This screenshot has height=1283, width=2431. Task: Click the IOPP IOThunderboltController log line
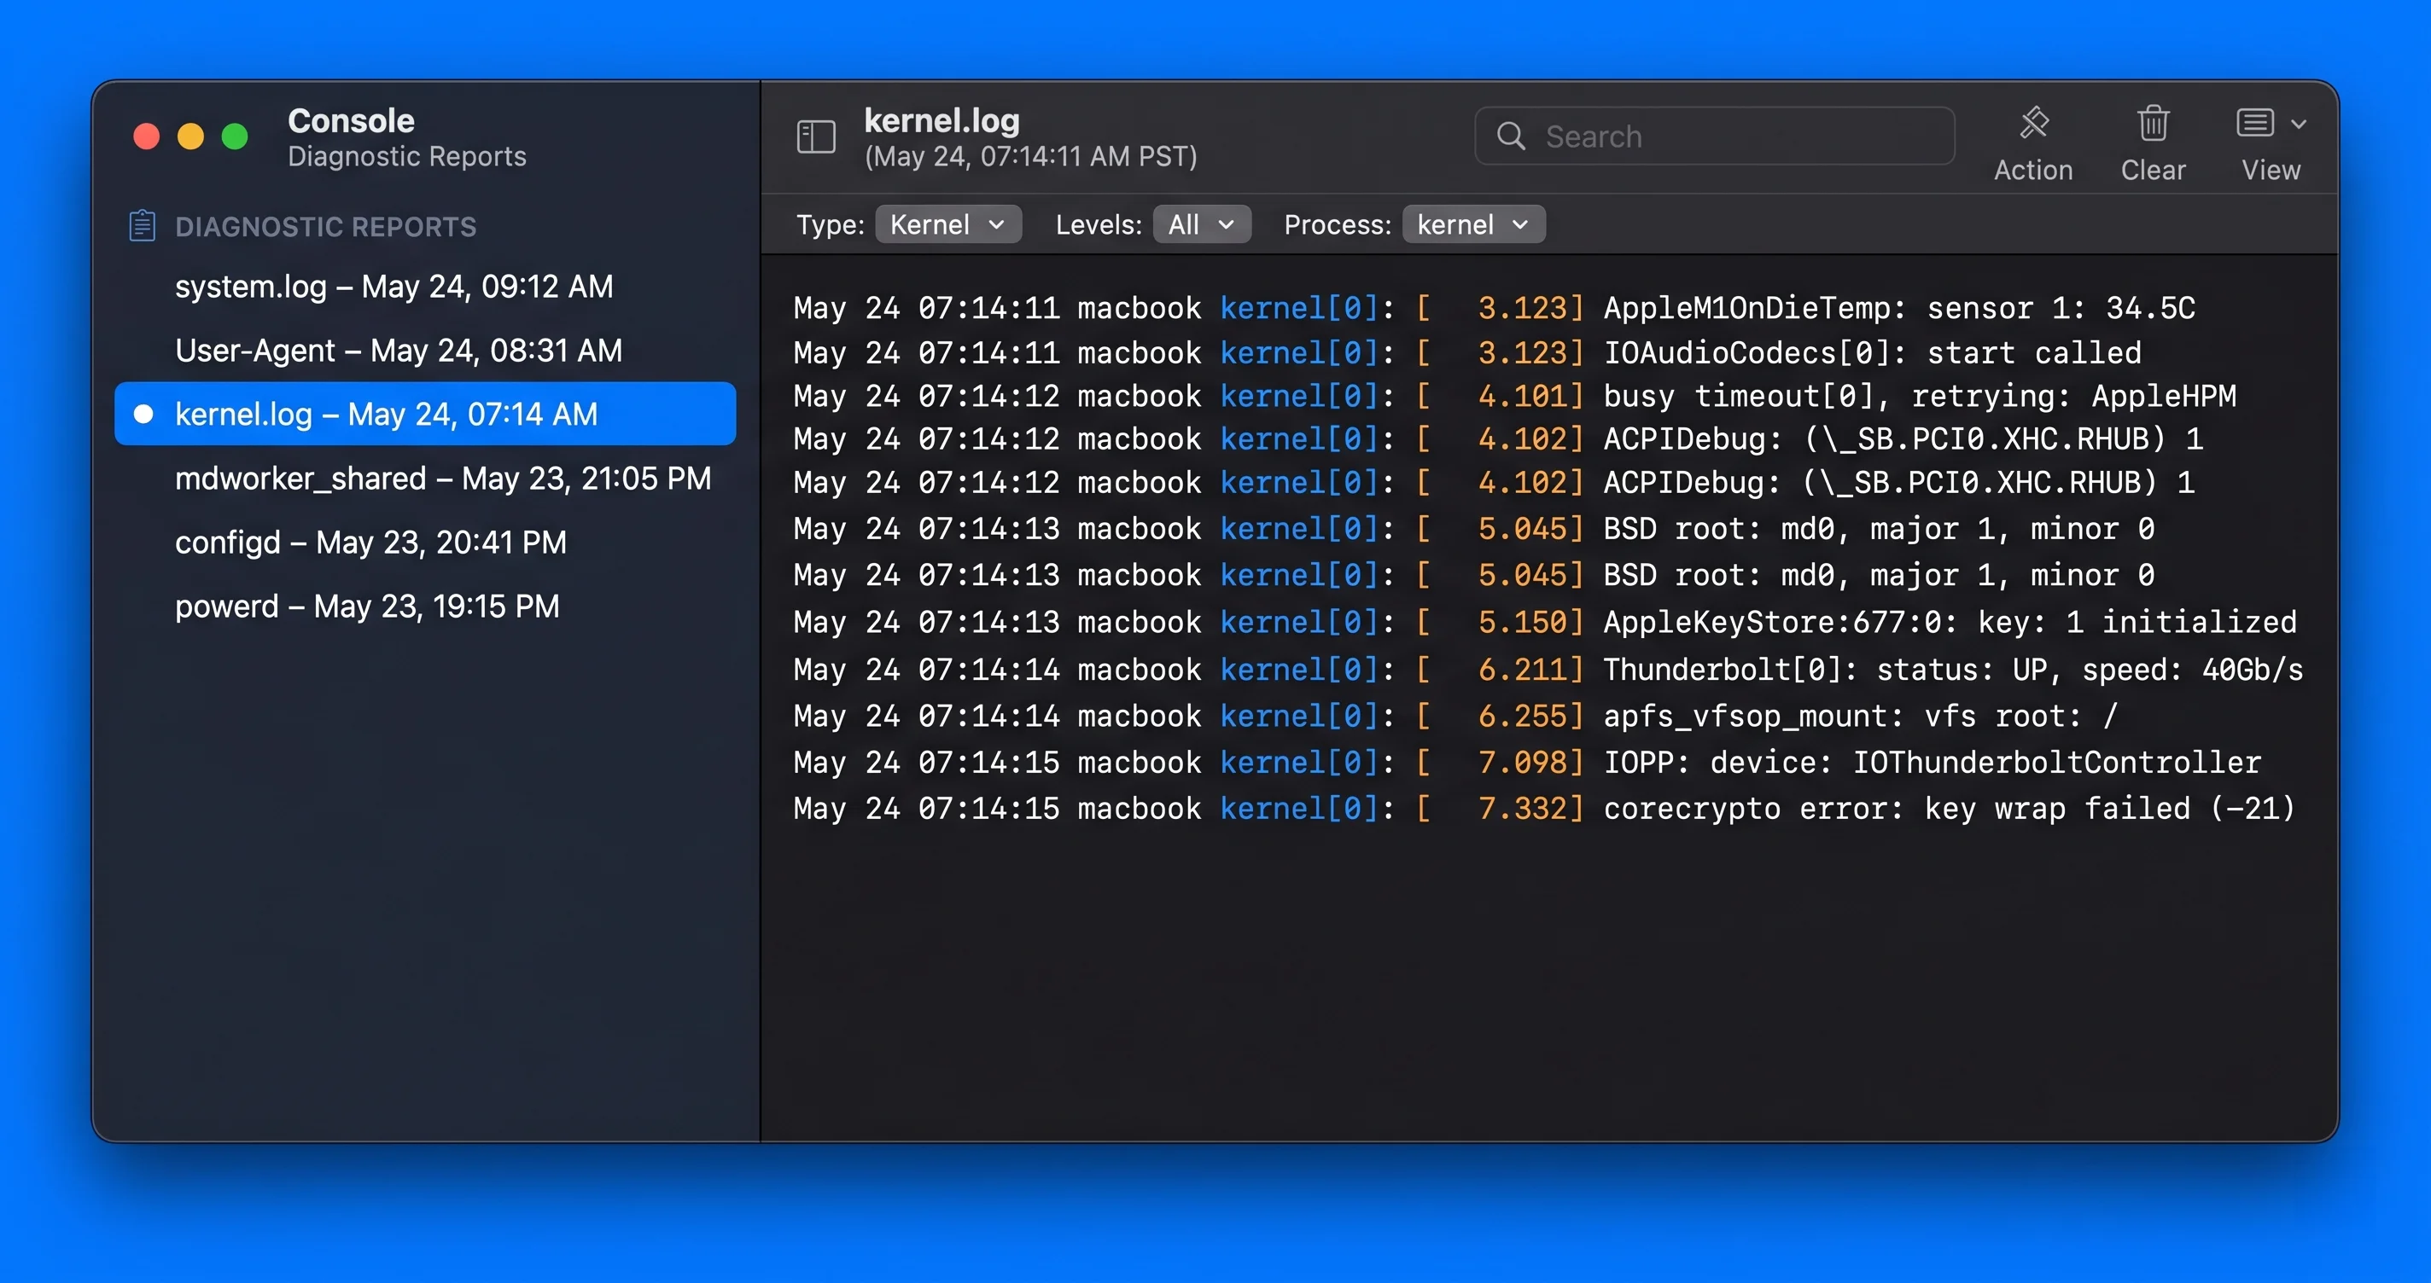click(x=1527, y=763)
